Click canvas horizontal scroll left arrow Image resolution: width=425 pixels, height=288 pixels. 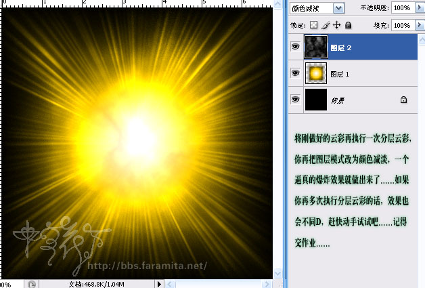[170, 284]
